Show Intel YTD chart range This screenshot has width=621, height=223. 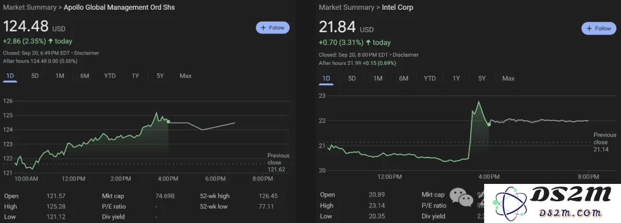430,78
